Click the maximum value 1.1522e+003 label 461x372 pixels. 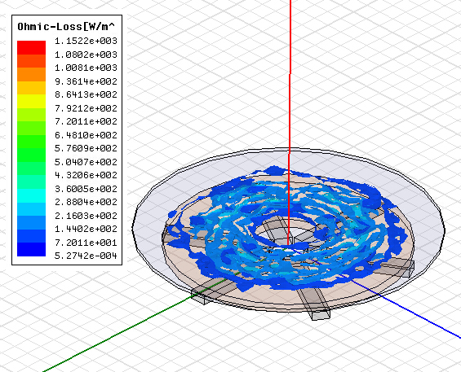[x=86, y=41]
